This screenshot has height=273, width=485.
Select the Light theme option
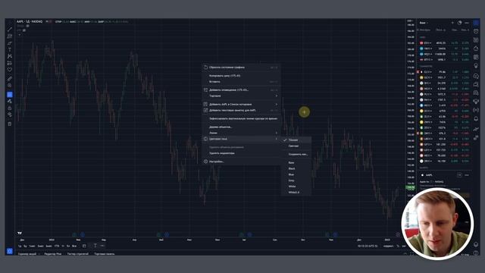[x=296, y=146]
